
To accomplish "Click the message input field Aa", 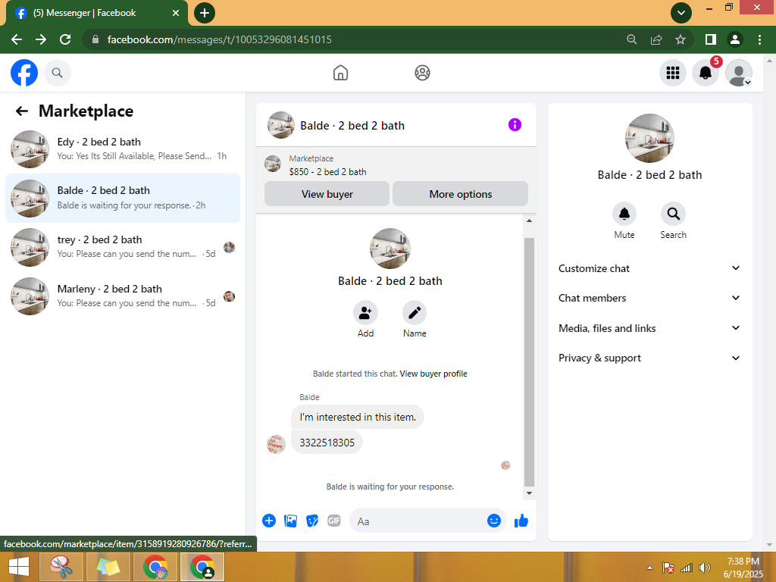I will point(418,521).
